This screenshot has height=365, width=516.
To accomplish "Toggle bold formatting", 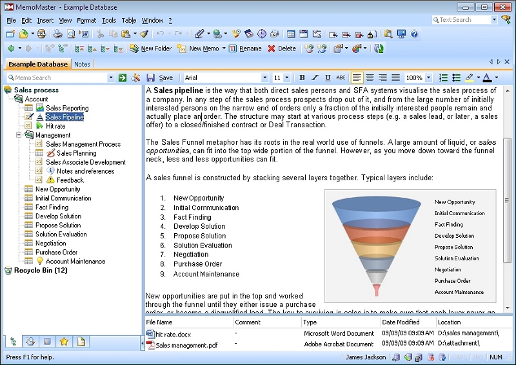I will tap(302, 78).
